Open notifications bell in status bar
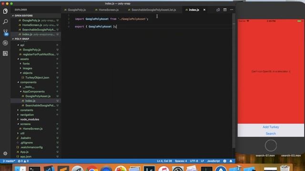 231,161
